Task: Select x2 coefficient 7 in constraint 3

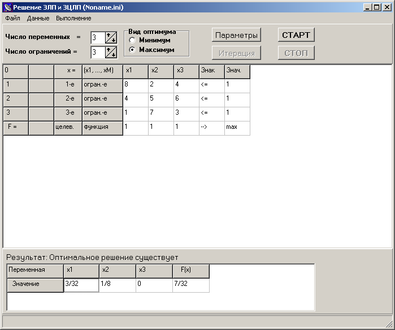Action: tap(161, 114)
